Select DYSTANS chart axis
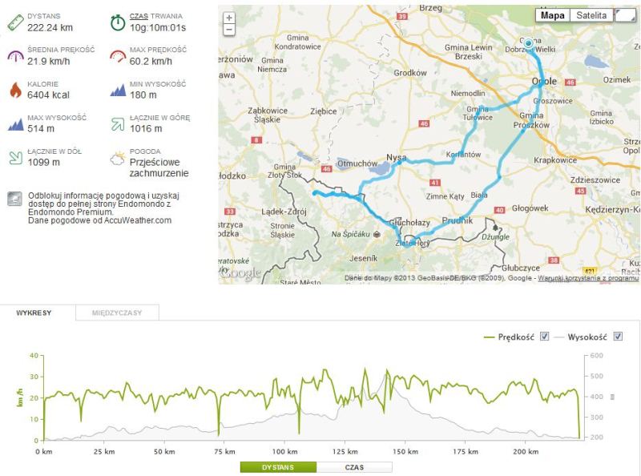This screenshot has width=641, height=476. pyautogui.click(x=278, y=467)
